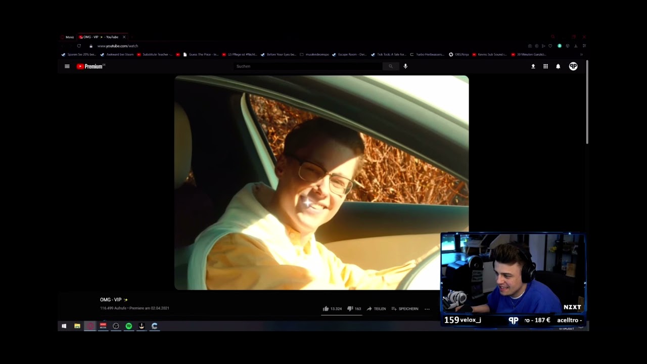Open the 'musikvideoinspo' bookmark folder
The height and width of the screenshot is (364, 647).
pyautogui.click(x=314, y=54)
